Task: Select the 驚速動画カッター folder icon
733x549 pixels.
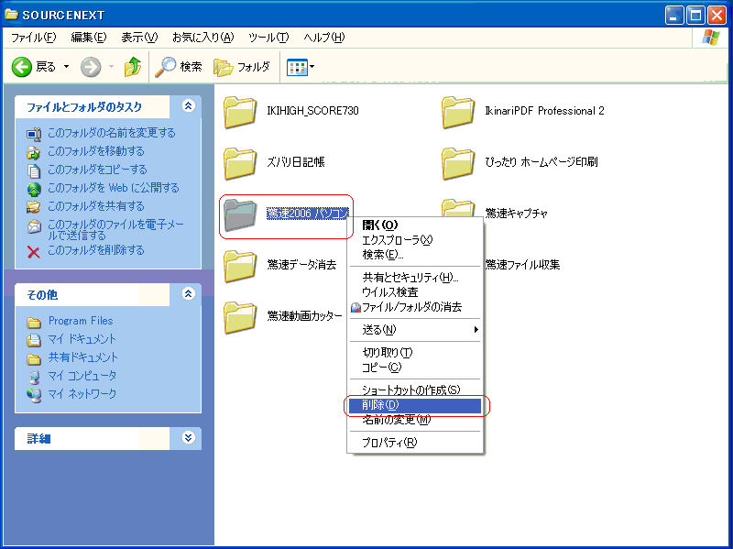Action: (x=240, y=317)
